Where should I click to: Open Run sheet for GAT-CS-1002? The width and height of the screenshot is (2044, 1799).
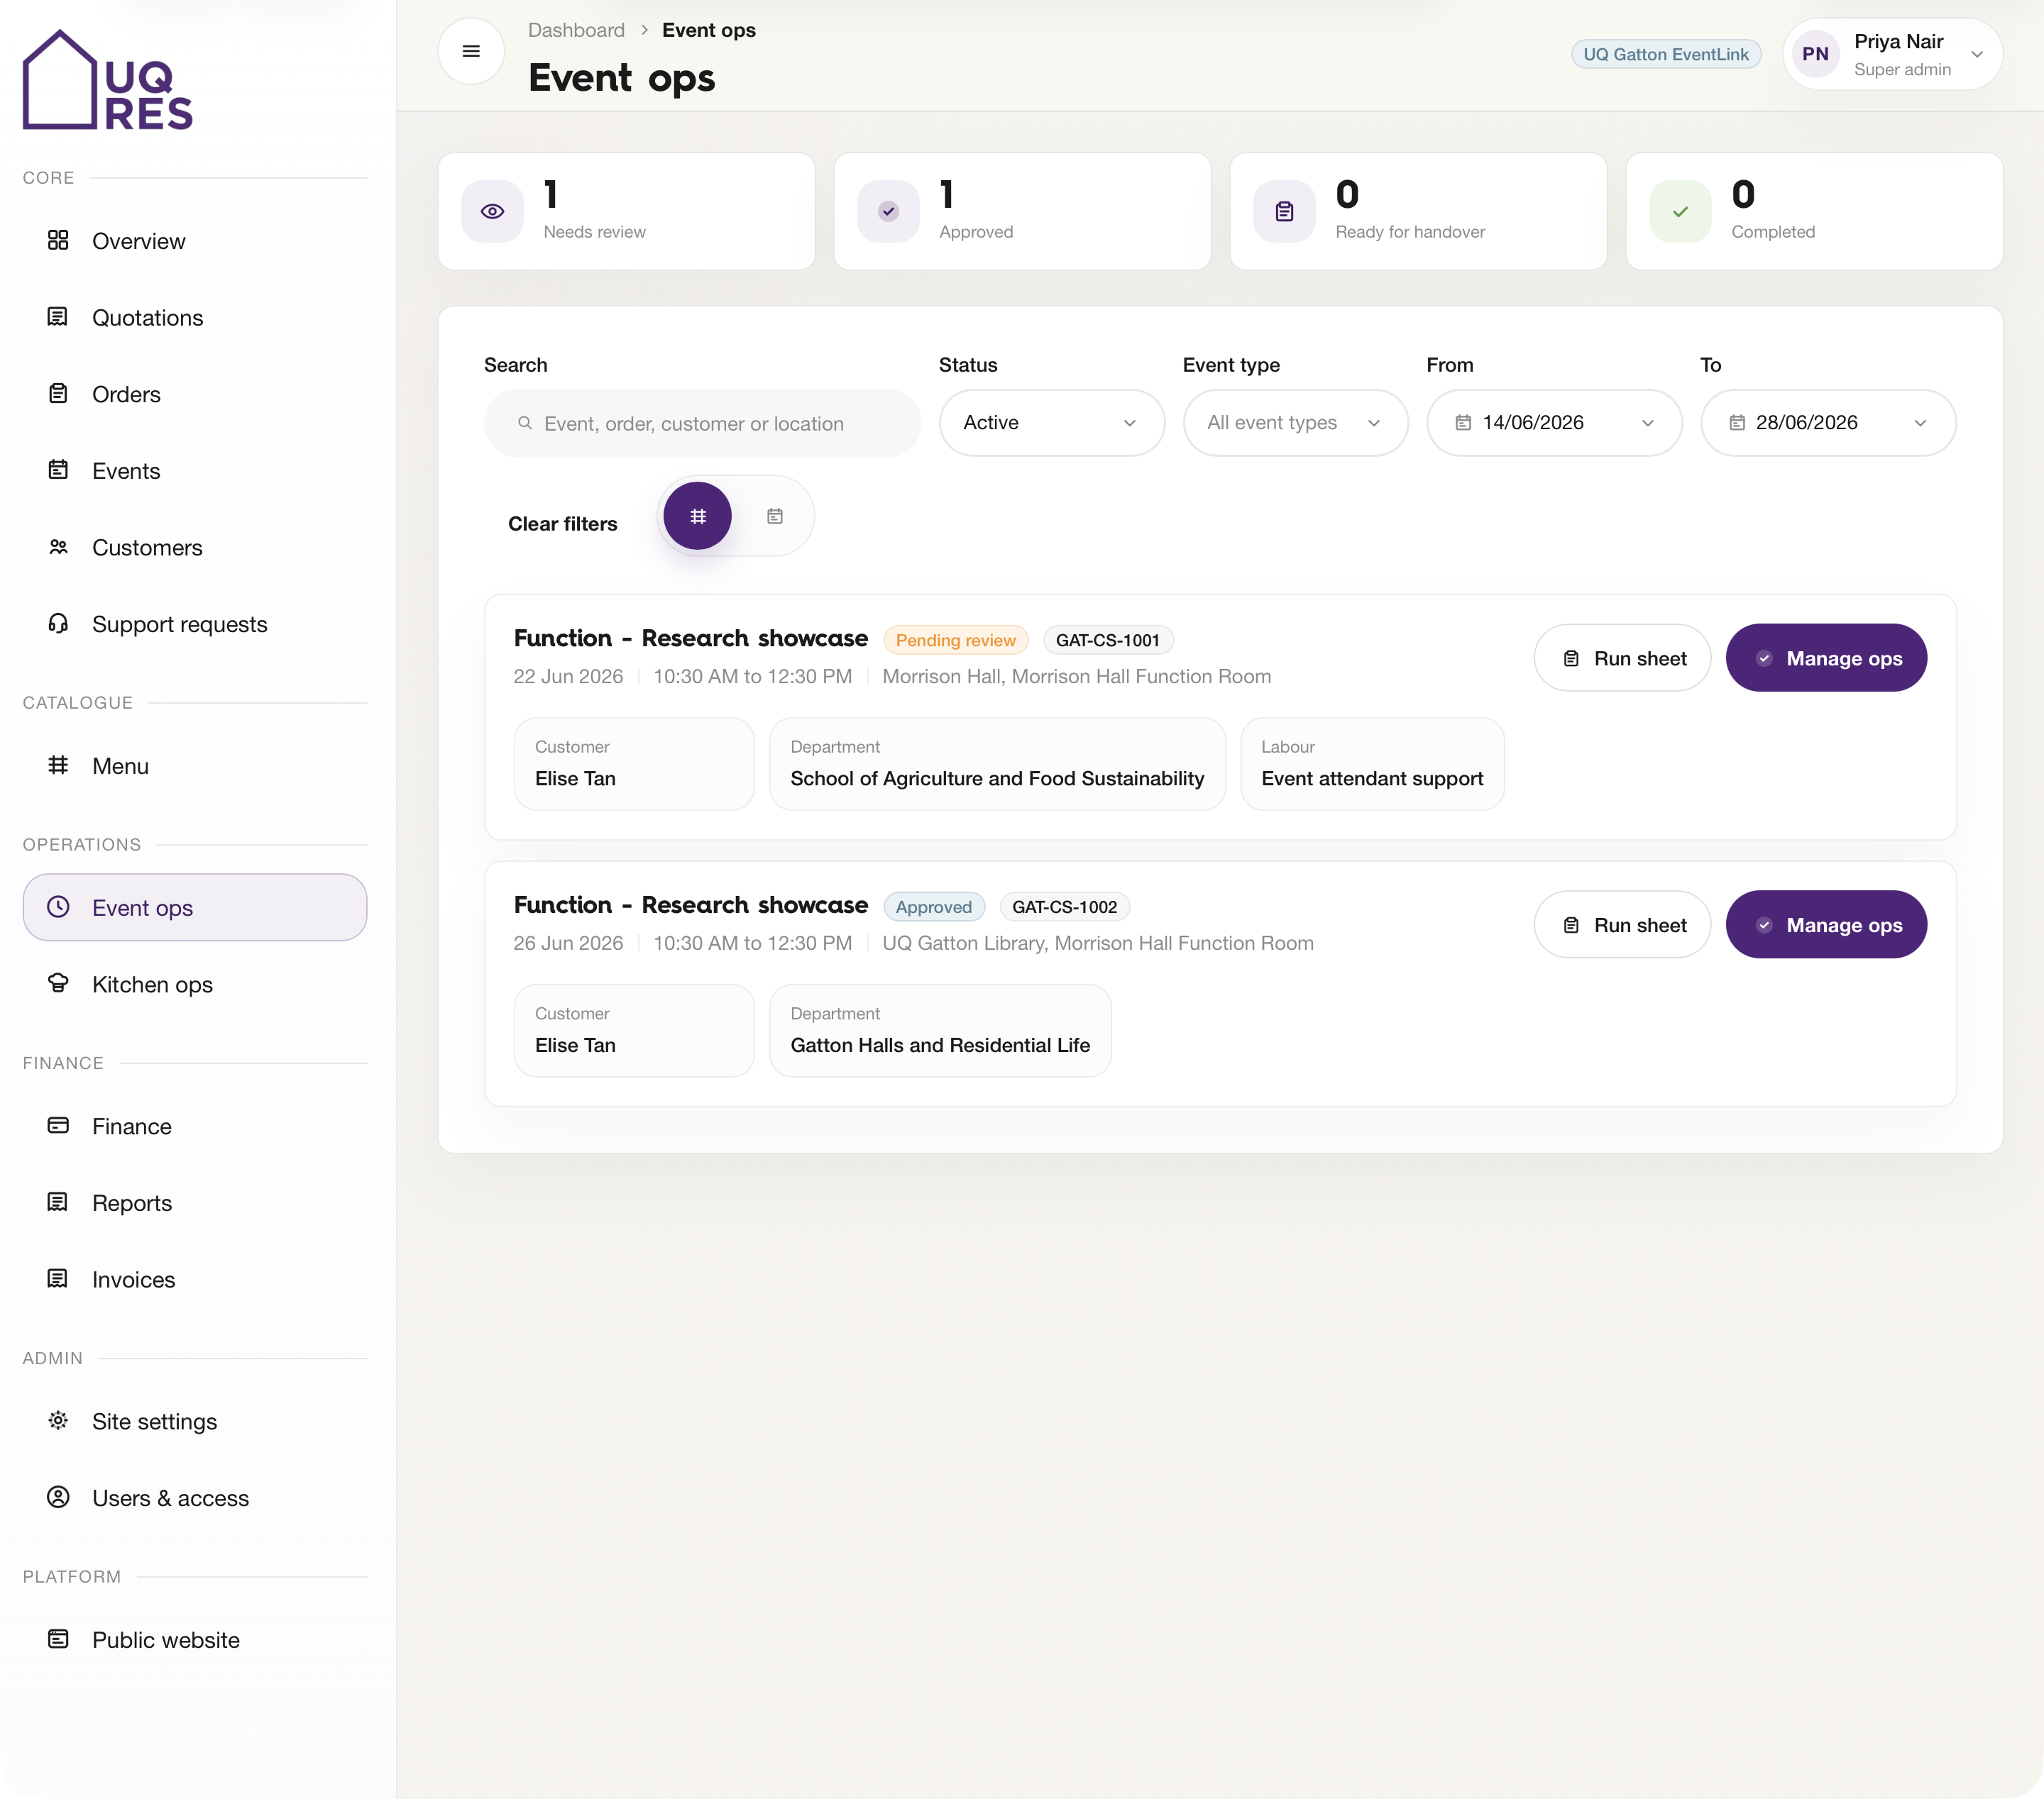click(1622, 924)
